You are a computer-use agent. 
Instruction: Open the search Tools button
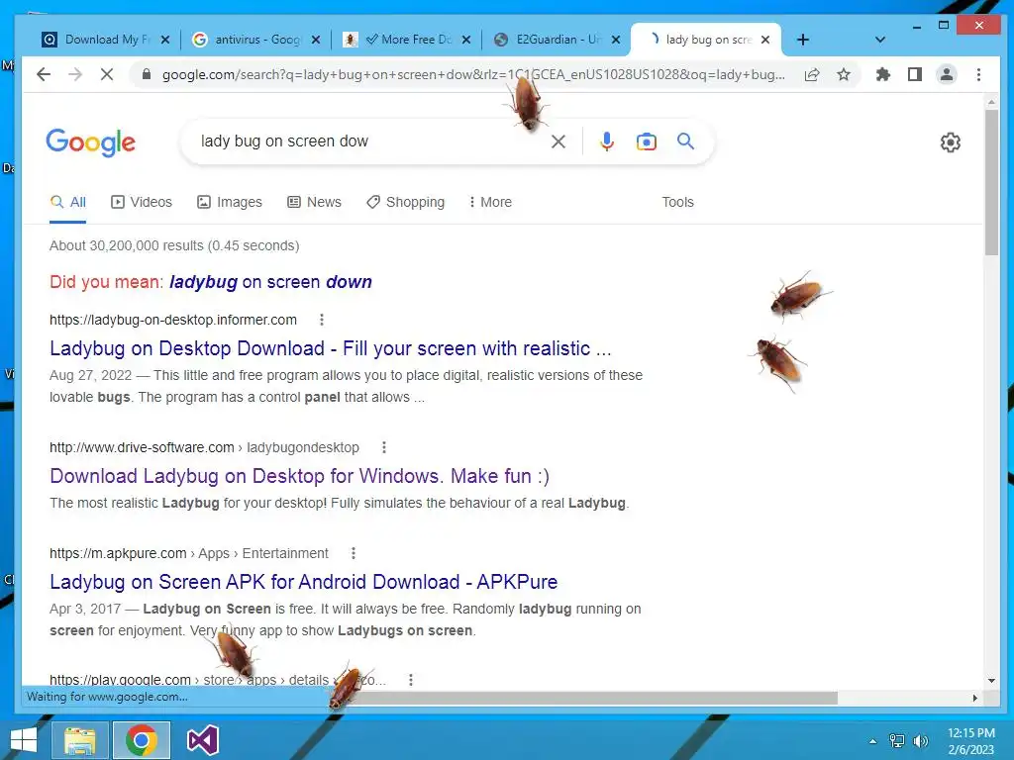pyautogui.click(x=677, y=202)
